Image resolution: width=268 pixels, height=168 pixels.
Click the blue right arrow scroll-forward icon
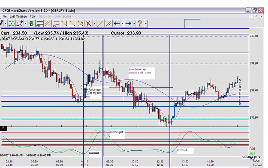[128, 23]
